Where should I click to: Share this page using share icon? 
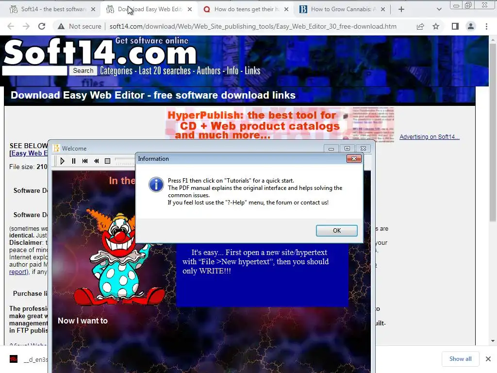(x=420, y=26)
